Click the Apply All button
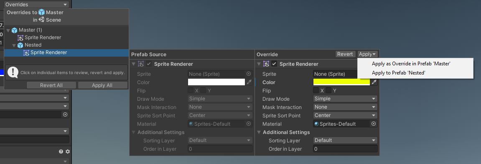The width and height of the screenshot is (481, 164). (102, 85)
